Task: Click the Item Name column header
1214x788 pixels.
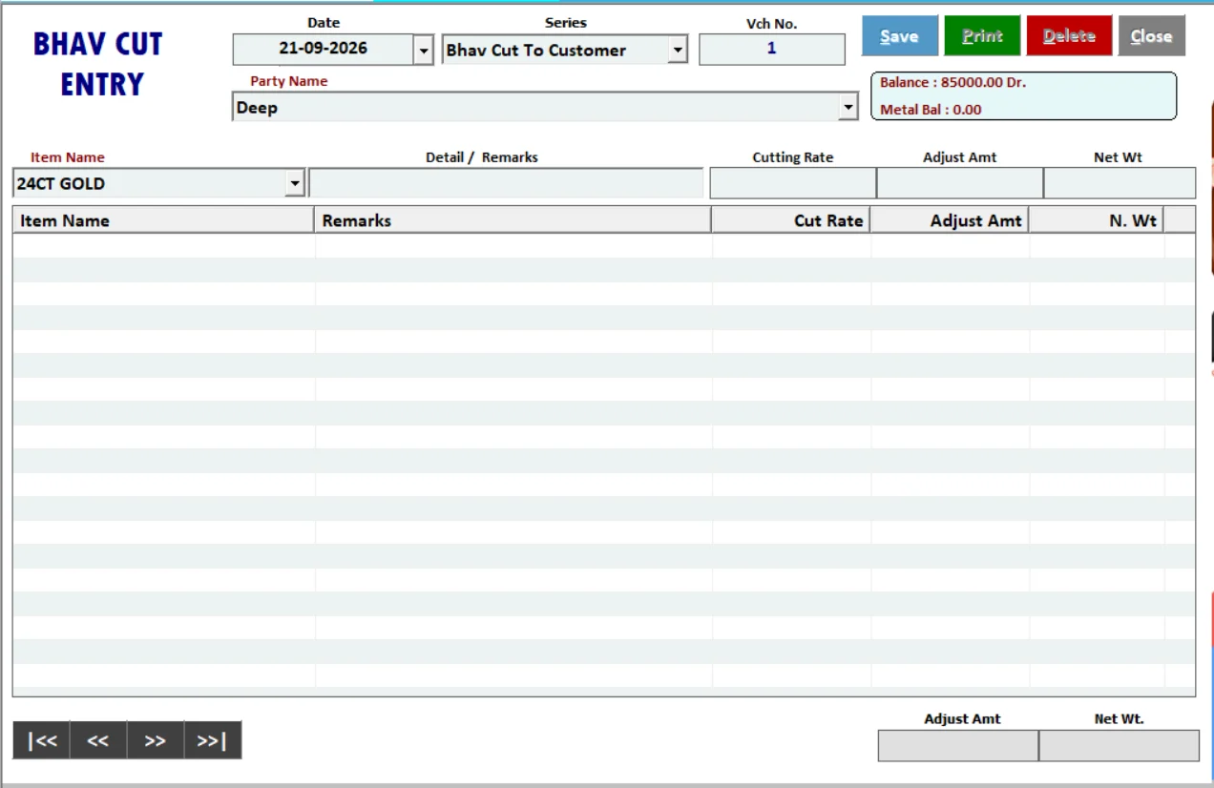Action: [x=163, y=220]
